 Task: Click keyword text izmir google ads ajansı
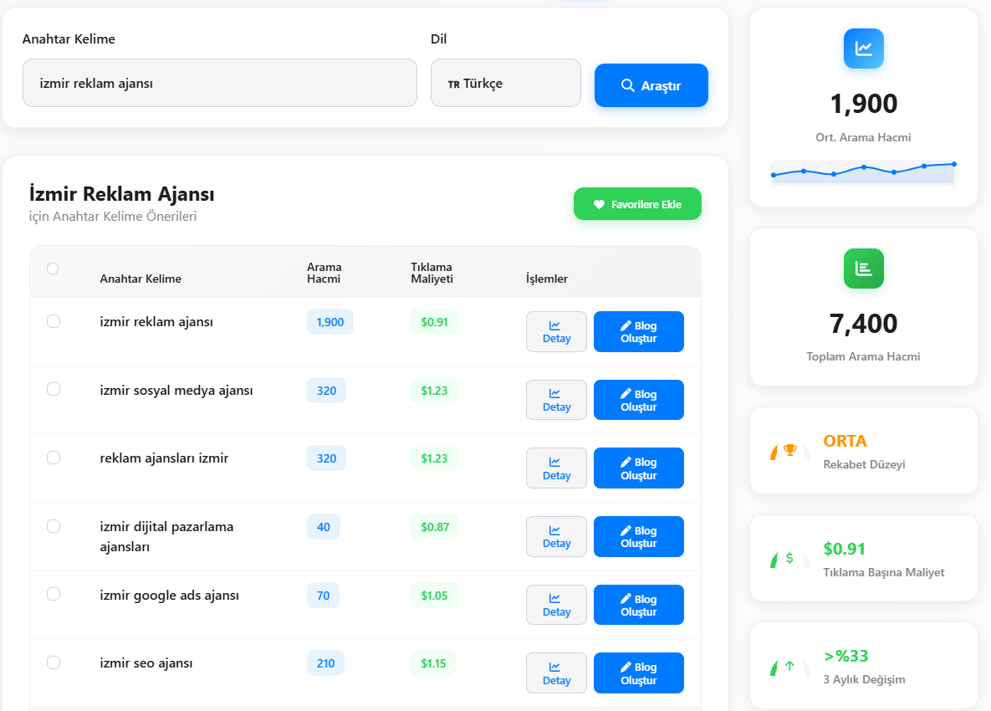pos(170,596)
